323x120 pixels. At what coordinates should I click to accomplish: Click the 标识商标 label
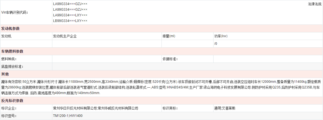click(x=170, y=108)
